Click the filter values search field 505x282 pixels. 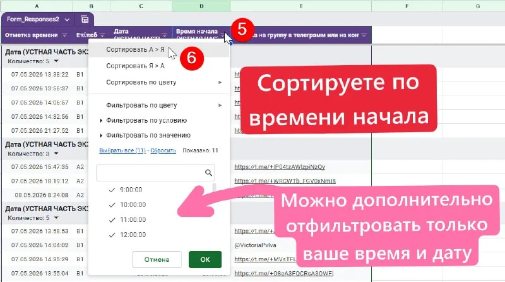pos(155,173)
